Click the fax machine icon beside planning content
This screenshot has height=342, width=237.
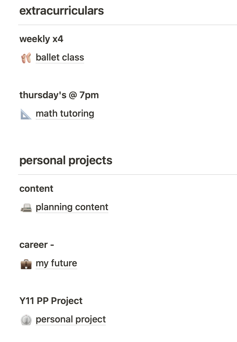pos(26,208)
